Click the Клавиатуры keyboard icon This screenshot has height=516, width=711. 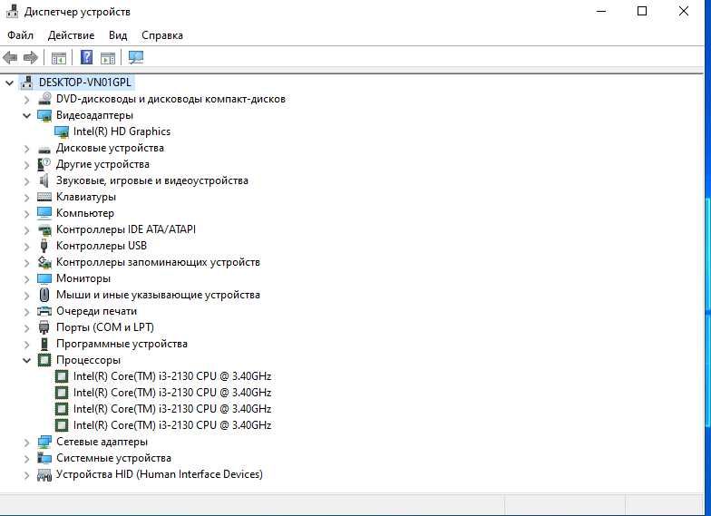tap(44, 197)
